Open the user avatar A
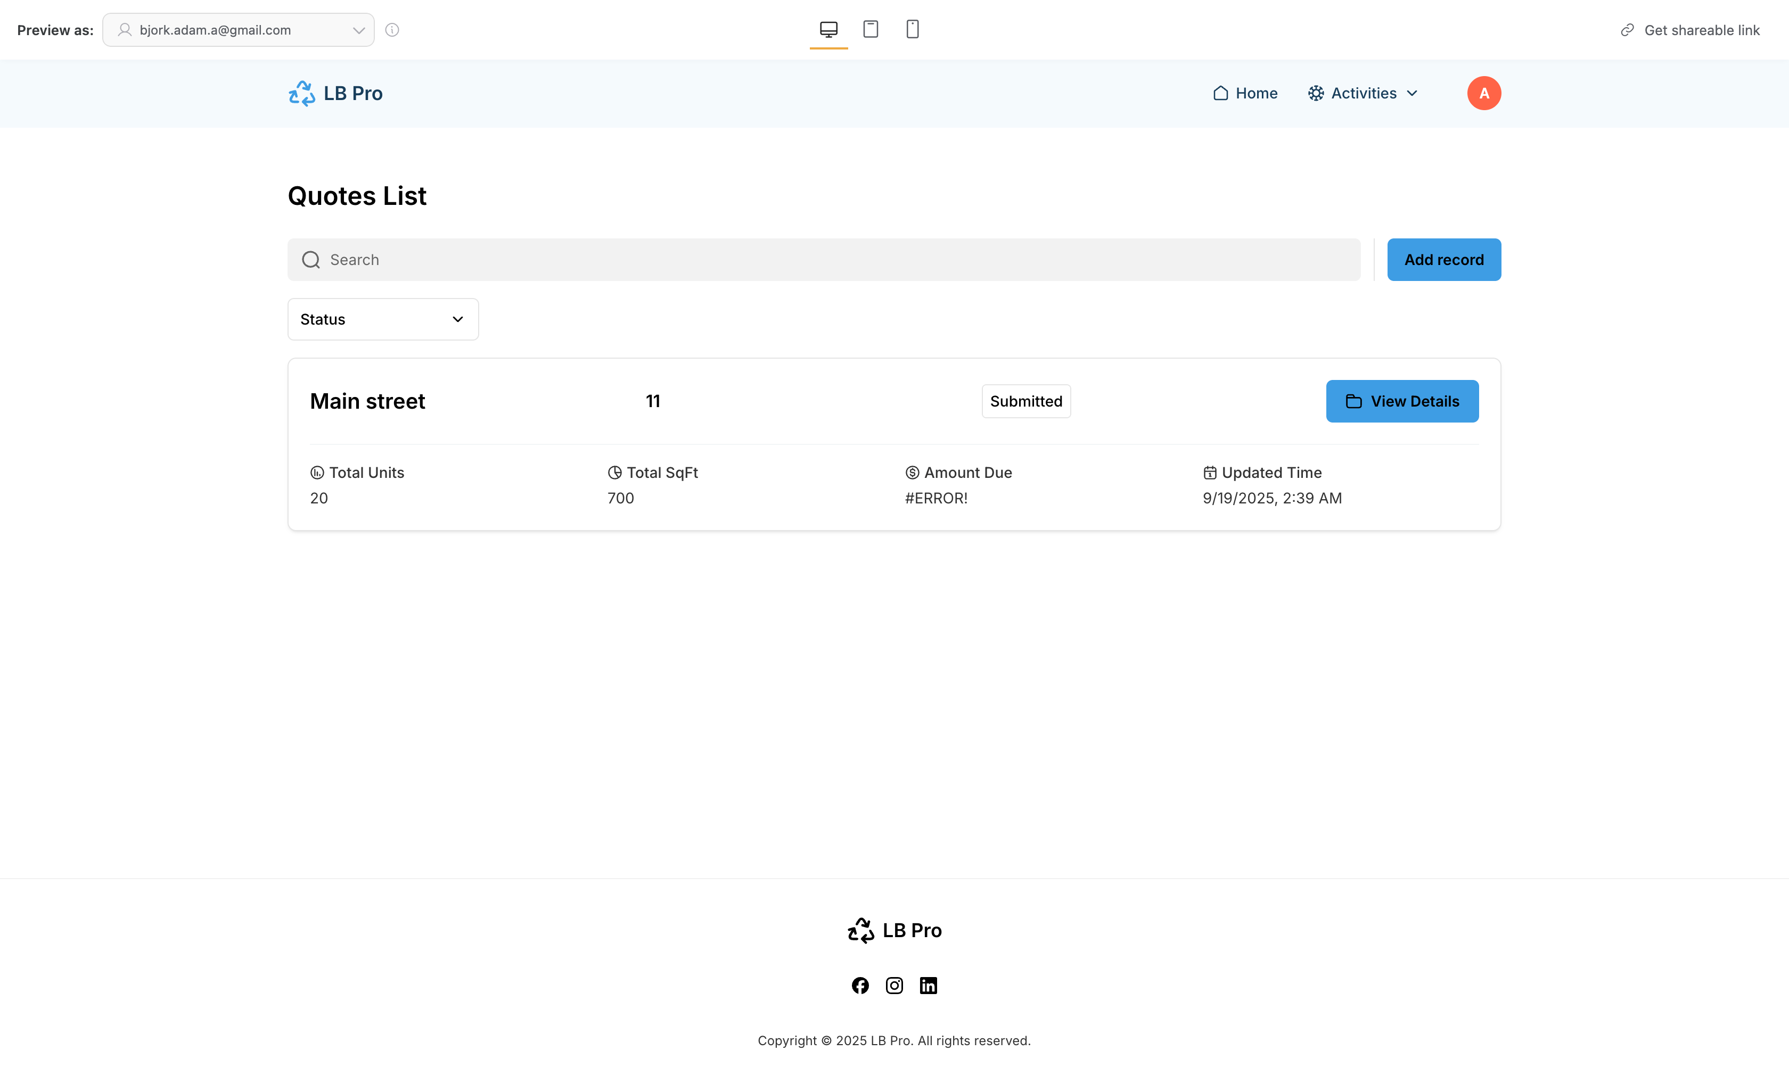This screenshot has width=1789, height=1092. [1483, 94]
